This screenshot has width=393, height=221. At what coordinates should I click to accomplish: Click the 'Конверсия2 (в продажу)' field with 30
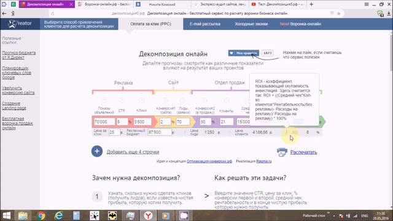(205, 122)
